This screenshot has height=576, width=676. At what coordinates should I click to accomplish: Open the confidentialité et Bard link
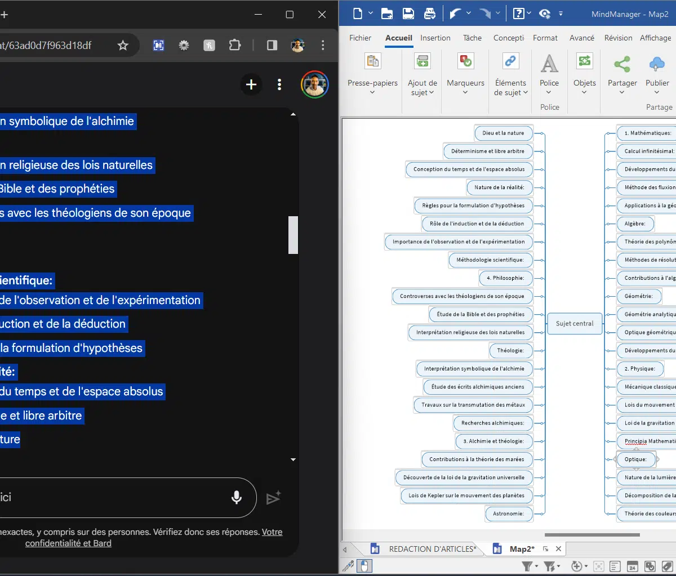[x=68, y=543]
